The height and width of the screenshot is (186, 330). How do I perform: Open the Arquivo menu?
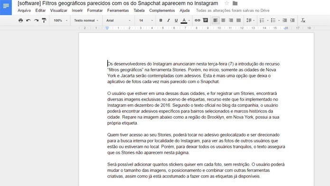[24, 10]
